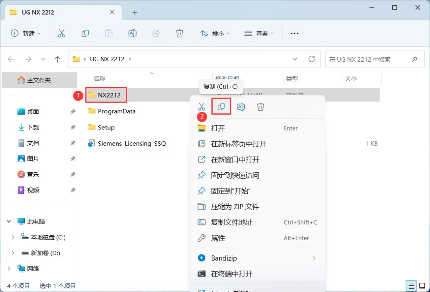This screenshot has width=430, height=292.
Task: Choose 固定到"开始" in context menu
Action: [257, 191]
